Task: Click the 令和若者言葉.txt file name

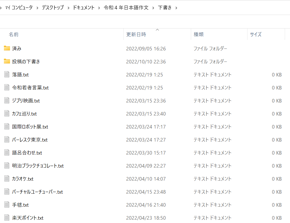Action: [x=30, y=88]
